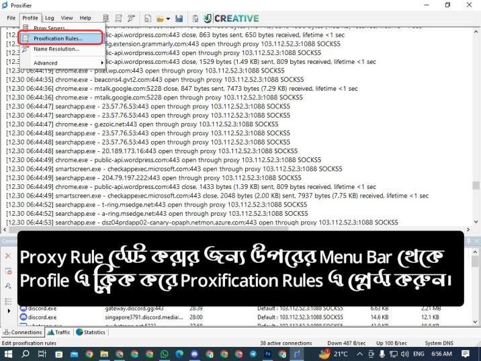
Task: Click volume speaker icon in system tray
Action: click(404, 354)
